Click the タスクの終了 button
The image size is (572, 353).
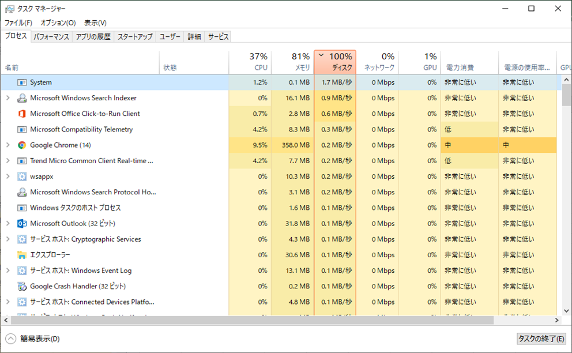pos(541,339)
